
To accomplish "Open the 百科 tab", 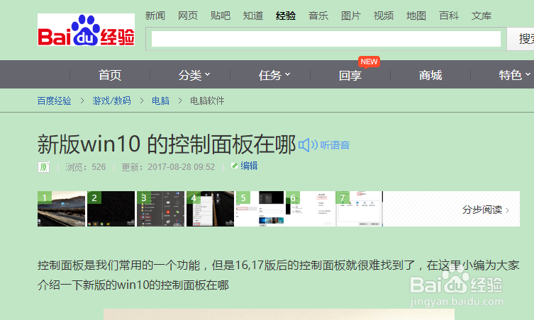I will (449, 16).
